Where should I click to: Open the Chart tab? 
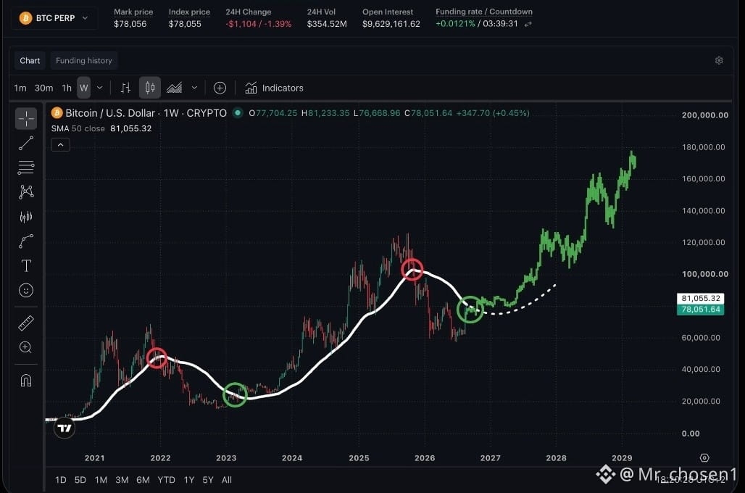click(30, 61)
